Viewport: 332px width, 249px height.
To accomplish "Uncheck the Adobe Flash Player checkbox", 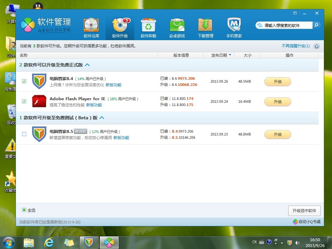I will [x=24, y=101].
